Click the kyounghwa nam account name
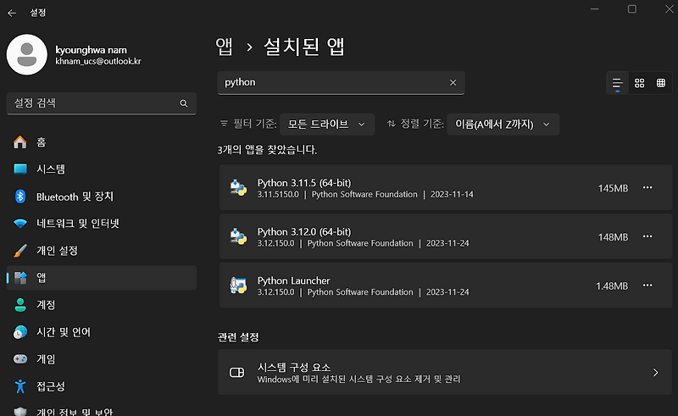Image resolution: width=678 pixels, height=416 pixels. coord(92,50)
